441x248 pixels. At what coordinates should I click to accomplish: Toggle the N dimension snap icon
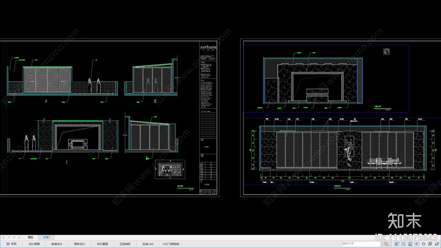pyautogui.click(x=404, y=244)
